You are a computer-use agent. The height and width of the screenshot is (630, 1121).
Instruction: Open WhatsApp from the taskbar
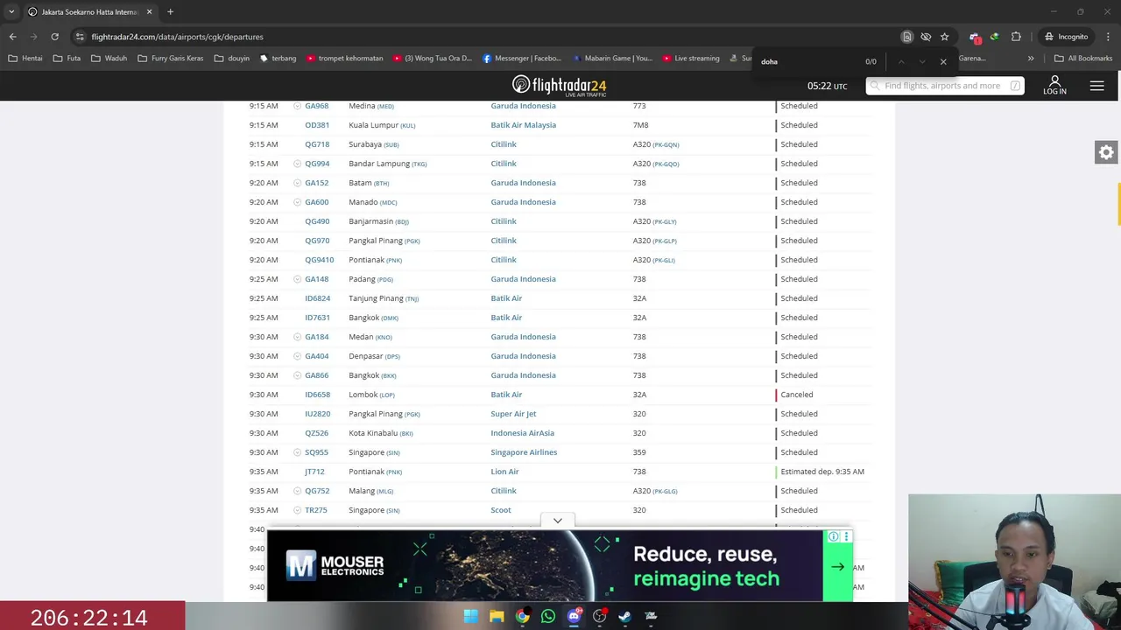(548, 616)
